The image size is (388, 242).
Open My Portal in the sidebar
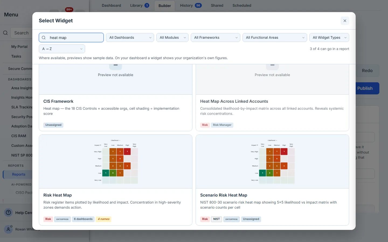coord(19,47)
